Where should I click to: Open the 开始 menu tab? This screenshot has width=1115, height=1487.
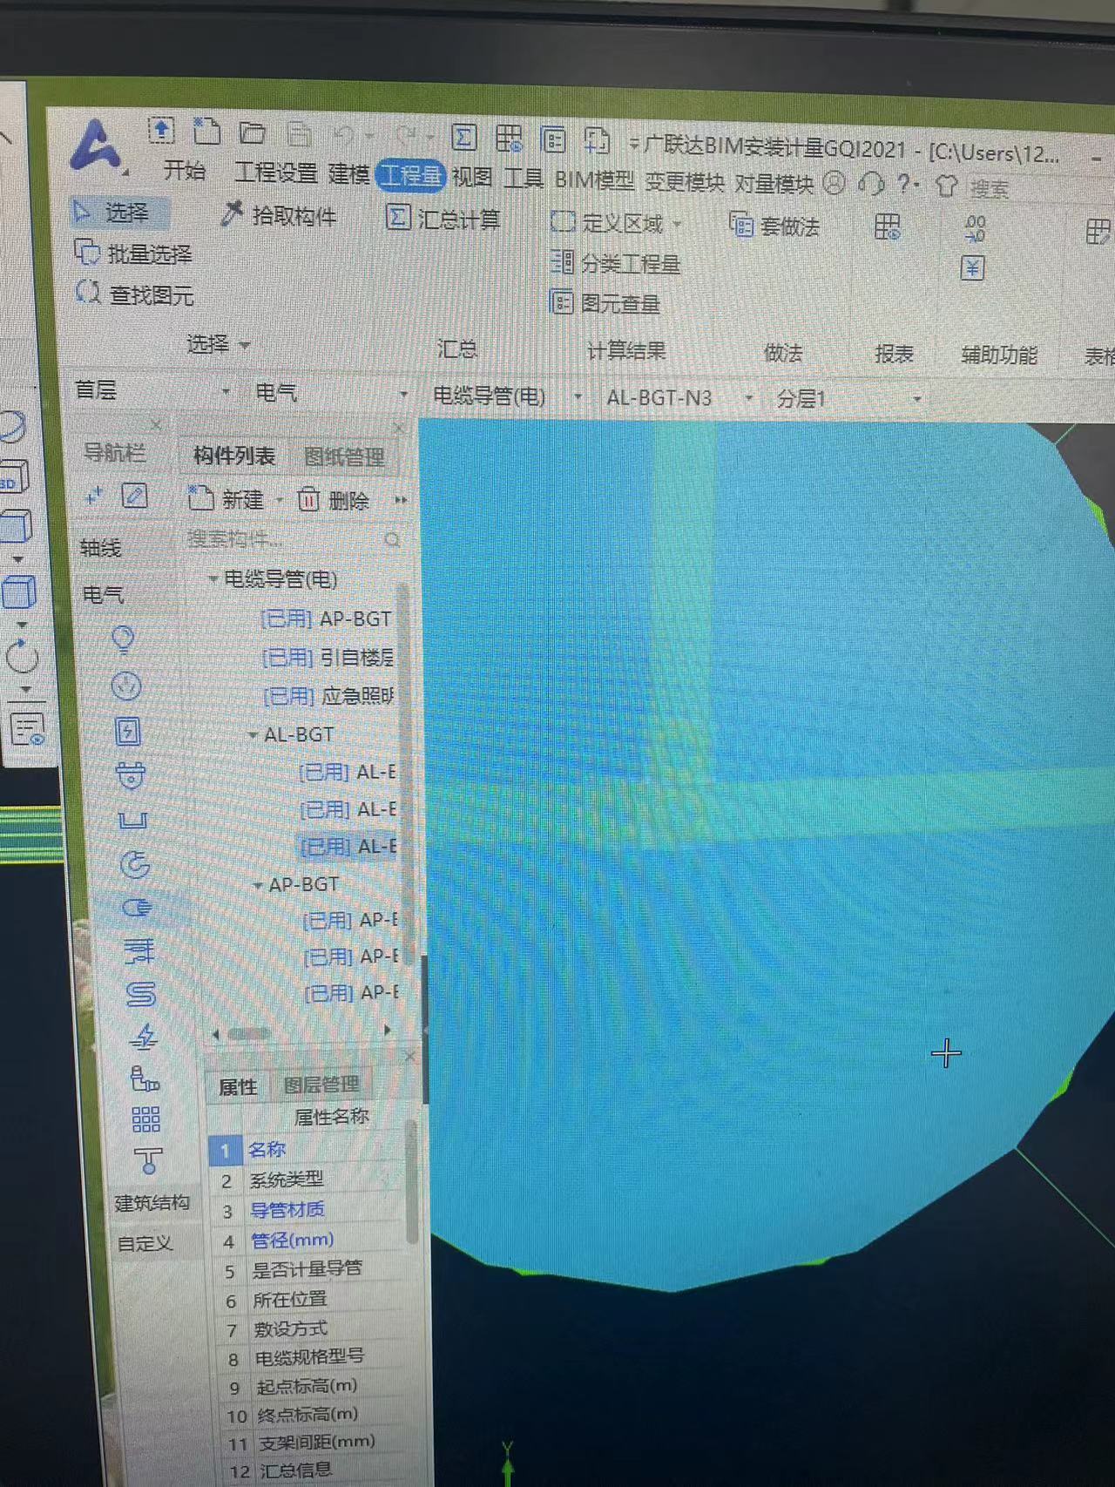coord(185,169)
